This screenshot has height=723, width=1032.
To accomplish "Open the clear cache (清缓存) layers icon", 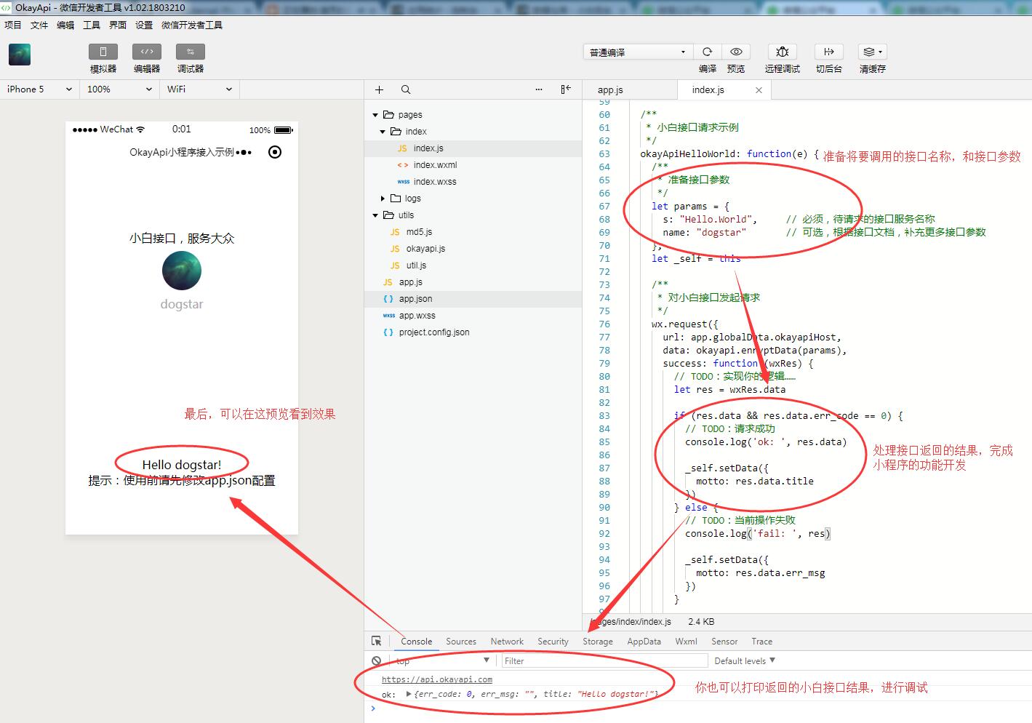I will pyautogui.click(x=872, y=52).
